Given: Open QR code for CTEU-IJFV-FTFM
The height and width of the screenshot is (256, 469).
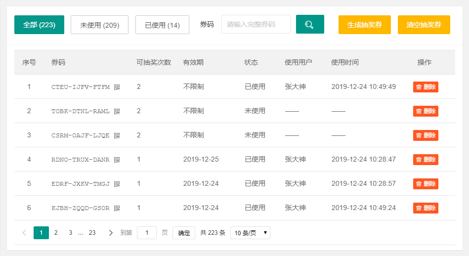Looking at the screenshot, I should tap(117, 87).
